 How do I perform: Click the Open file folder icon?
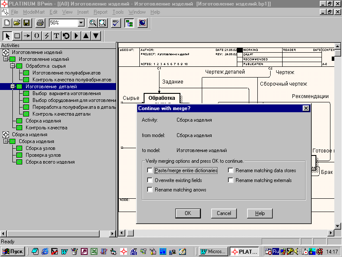coord(17,23)
